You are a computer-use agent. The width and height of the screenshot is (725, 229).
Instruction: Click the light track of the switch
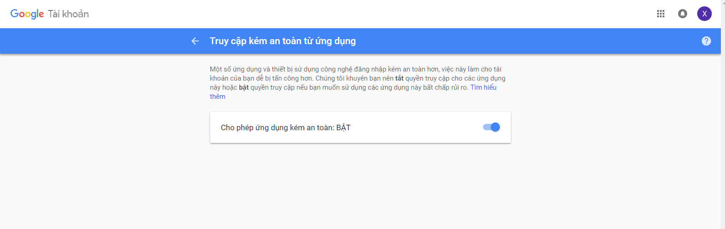point(486,127)
